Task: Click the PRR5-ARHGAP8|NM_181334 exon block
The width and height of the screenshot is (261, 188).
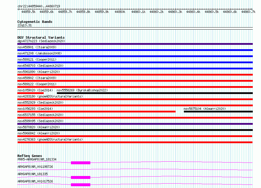Action: click(x=81, y=163)
